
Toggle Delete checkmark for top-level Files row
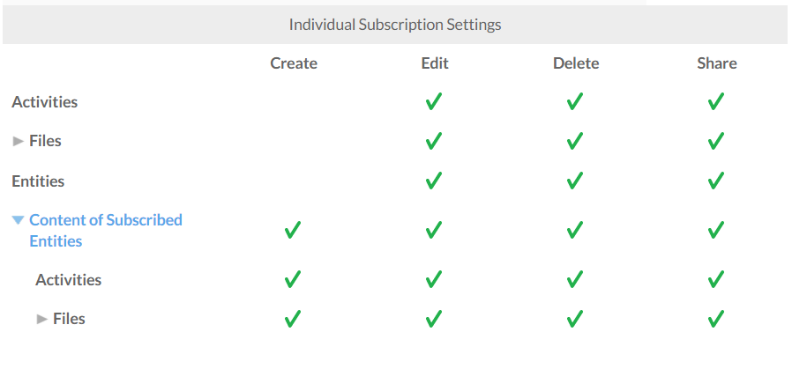[574, 141]
